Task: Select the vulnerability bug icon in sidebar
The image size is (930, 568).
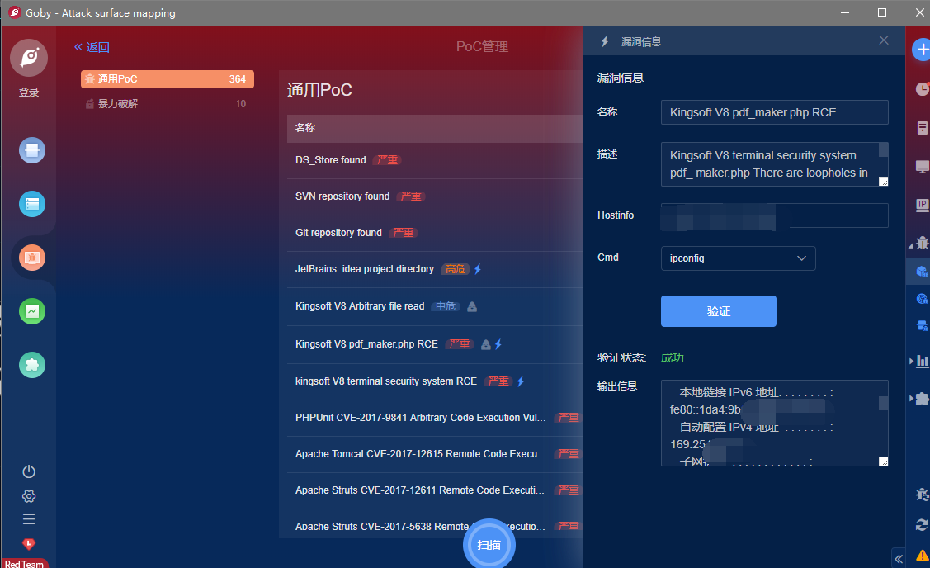Action: [x=32, y=258]
